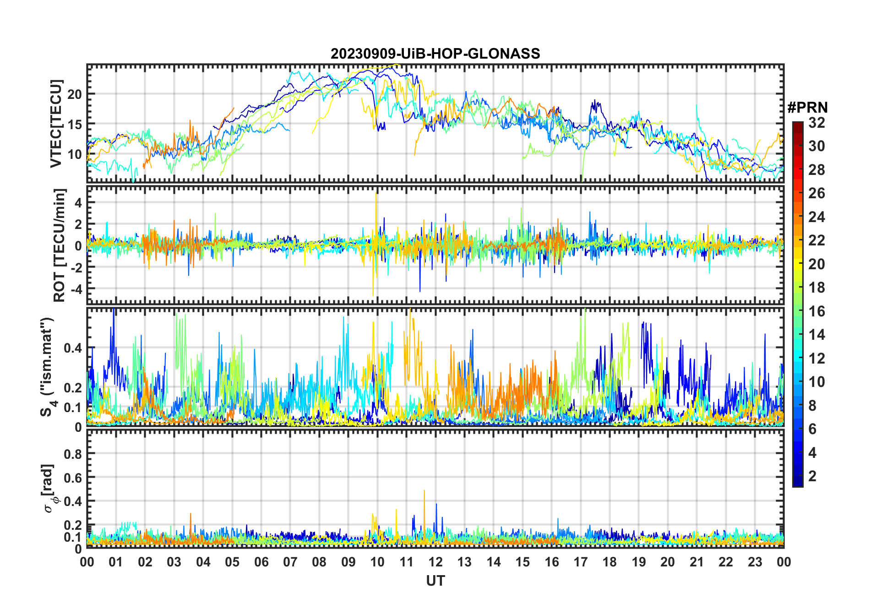Select the ROT [TECU/min] y-axis label

(x=59, y=245)
